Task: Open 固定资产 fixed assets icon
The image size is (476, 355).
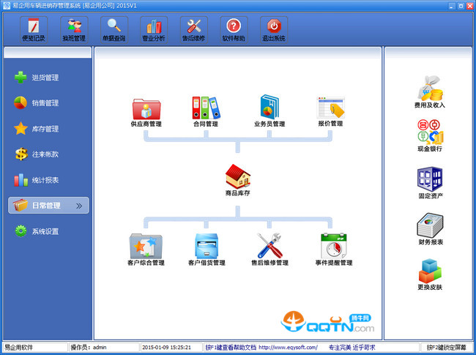Action: click(429, 180)
